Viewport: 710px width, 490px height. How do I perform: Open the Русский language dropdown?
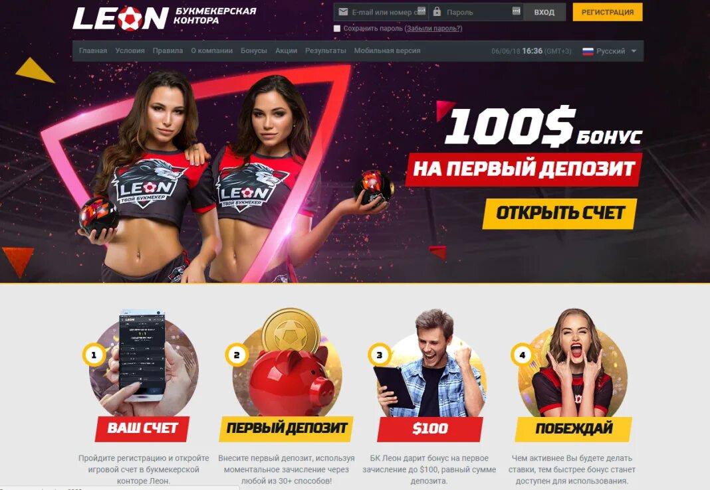[610, 51]
